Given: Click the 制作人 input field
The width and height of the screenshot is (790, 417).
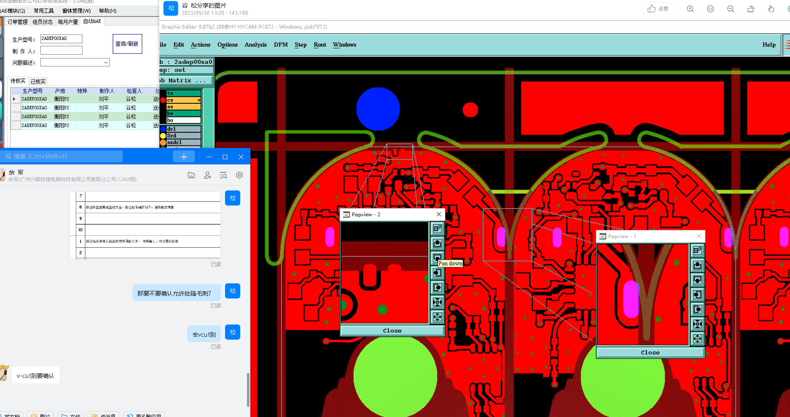Looking at the screenshot, I should [x=61, y=50].
